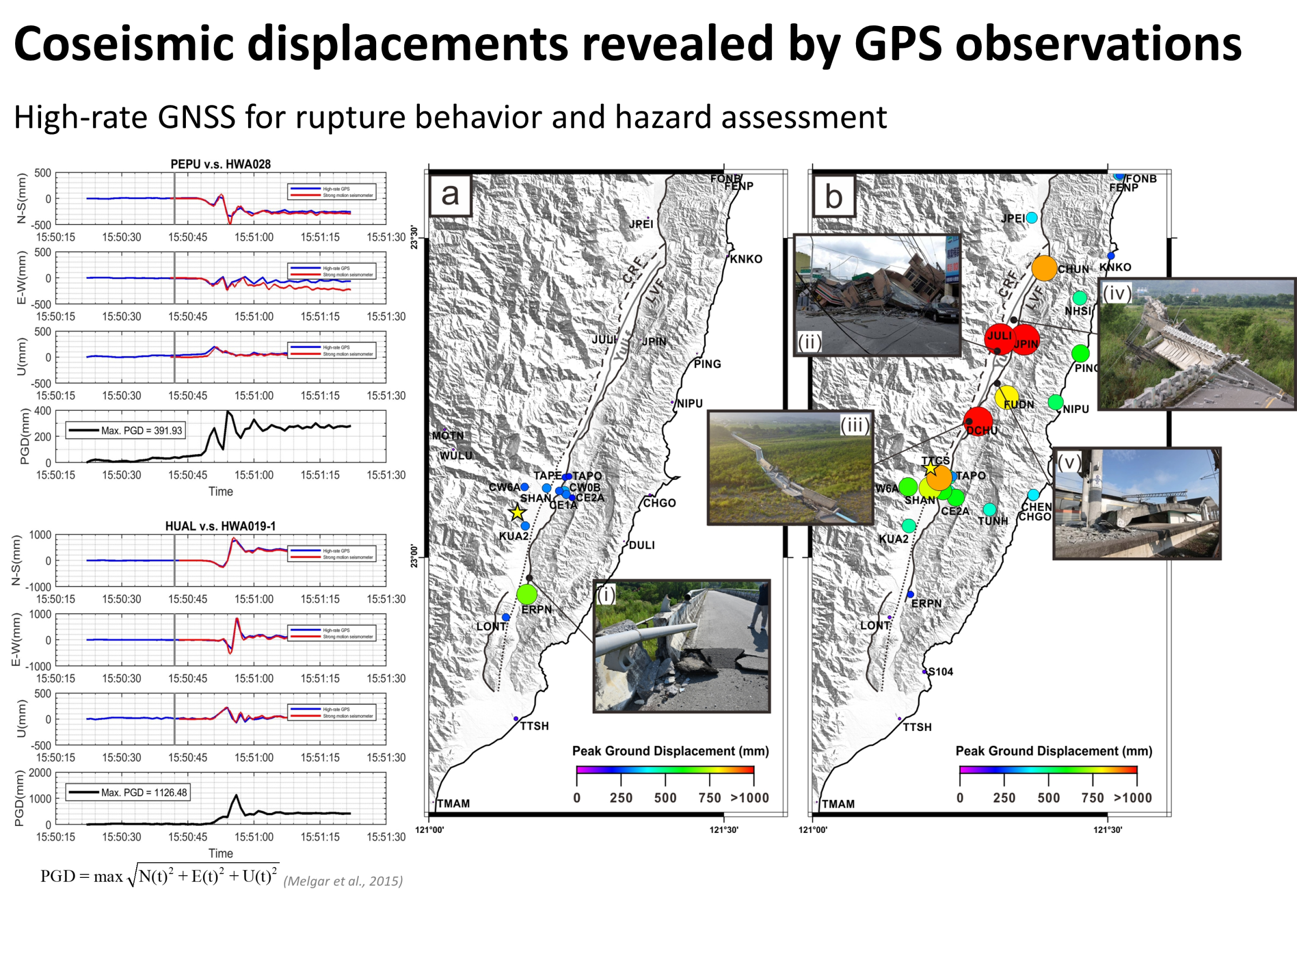Click the green PING station circle in map b
The height and width of the screenshot is (973, 1297).
tap(1081, 353)
